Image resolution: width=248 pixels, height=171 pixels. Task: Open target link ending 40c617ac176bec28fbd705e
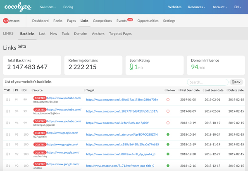pyautogui.click(x=122, y=100)
